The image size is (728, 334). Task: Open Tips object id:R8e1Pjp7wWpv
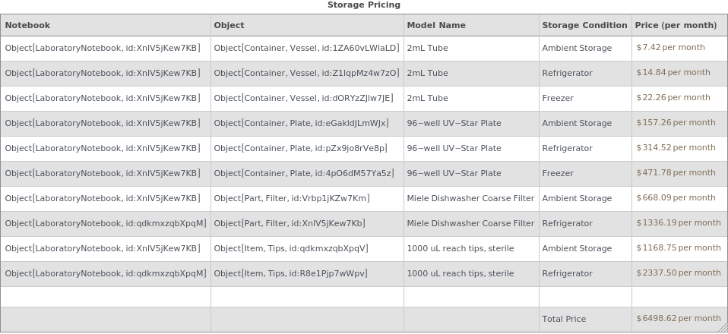point(290,273)
